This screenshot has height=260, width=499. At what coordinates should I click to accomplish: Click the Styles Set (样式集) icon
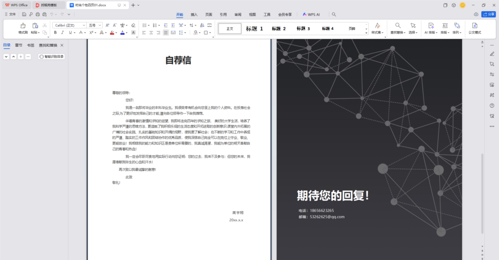tap(378, 25)
